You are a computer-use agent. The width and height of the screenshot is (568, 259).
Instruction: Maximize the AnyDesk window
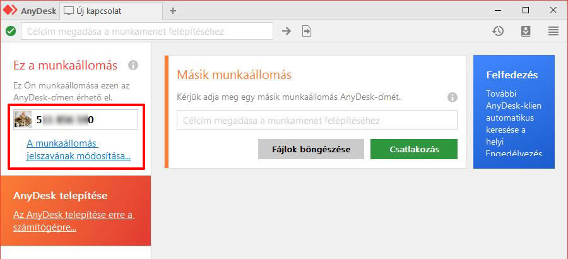pos(526,11)
